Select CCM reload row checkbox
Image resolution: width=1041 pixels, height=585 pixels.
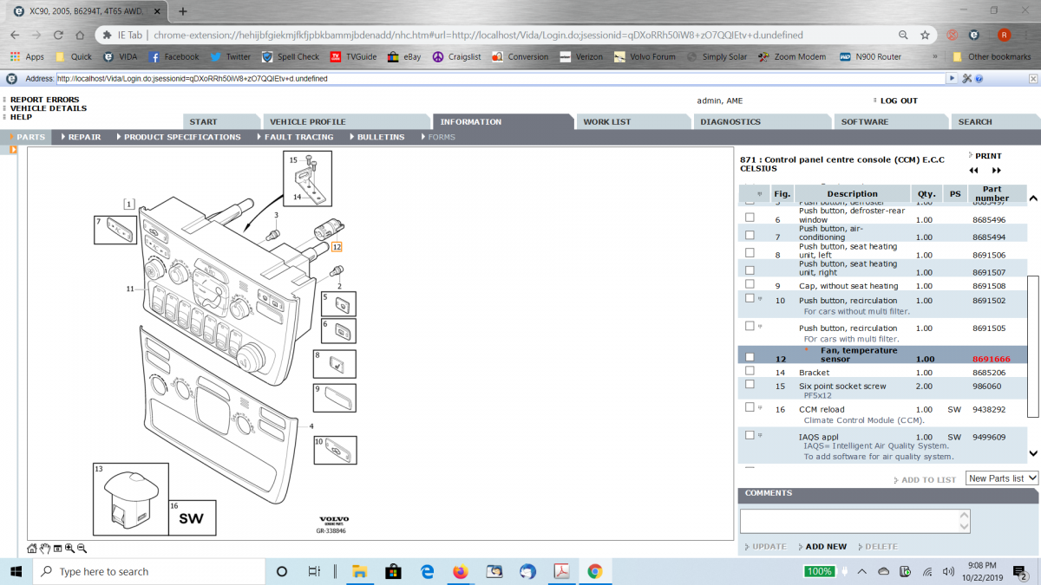pyautogui.click(x=750, y=406)
